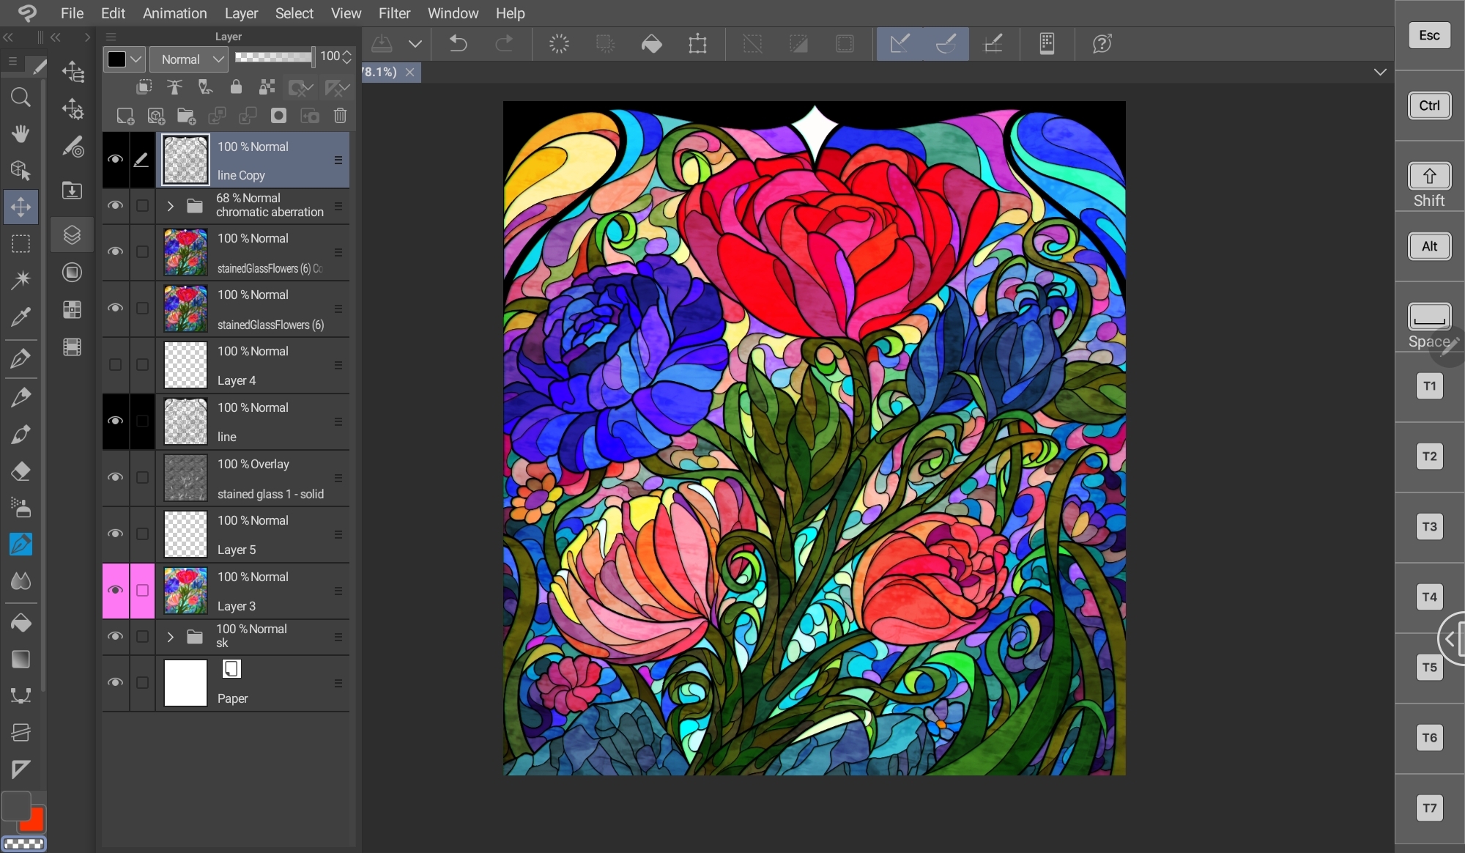Select the Fill bucket tool
Image resolution: width=1465 pixels, height=853 pixels.
coord(21,622)
